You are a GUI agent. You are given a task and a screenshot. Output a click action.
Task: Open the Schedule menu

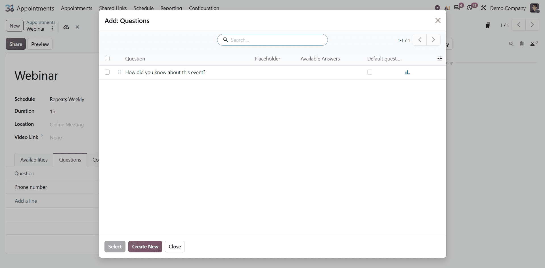point(144,8)
